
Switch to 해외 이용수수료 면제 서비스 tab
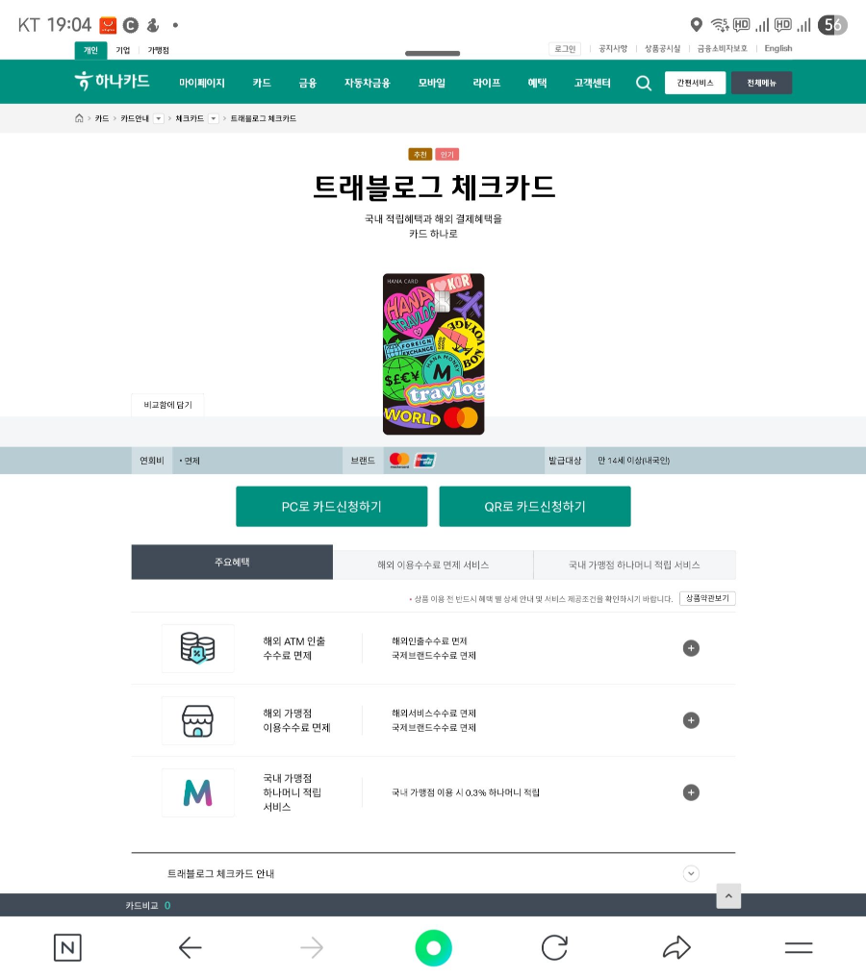click(x=433, y=564)
